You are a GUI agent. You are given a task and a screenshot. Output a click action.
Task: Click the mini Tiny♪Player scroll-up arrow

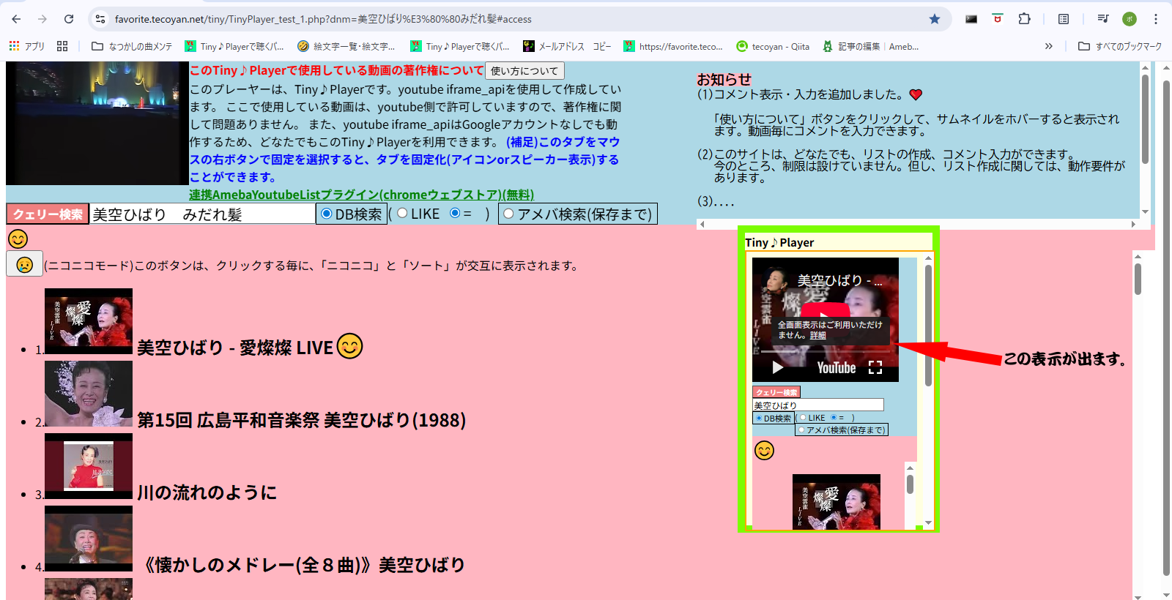coord(928,258)
